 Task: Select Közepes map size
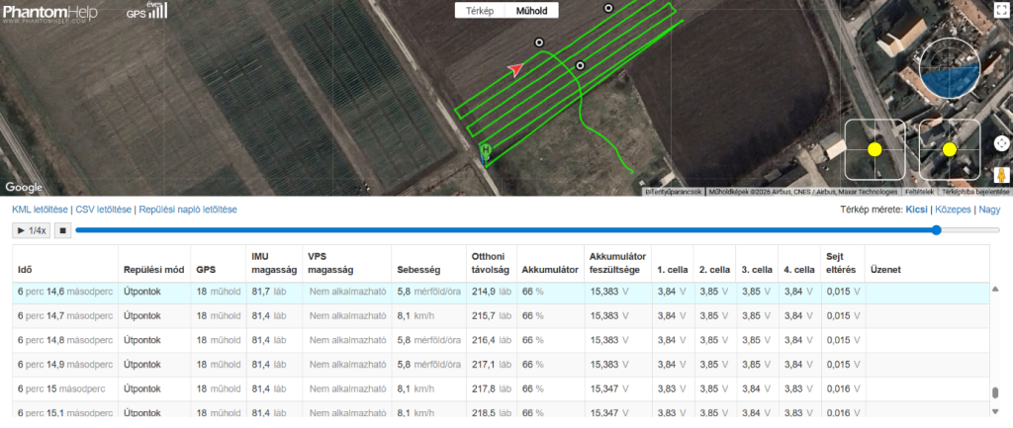953,210
